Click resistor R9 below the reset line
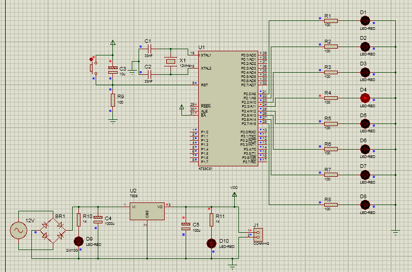The width and height of the screenshot is (412, 272). tap(112, 100)
